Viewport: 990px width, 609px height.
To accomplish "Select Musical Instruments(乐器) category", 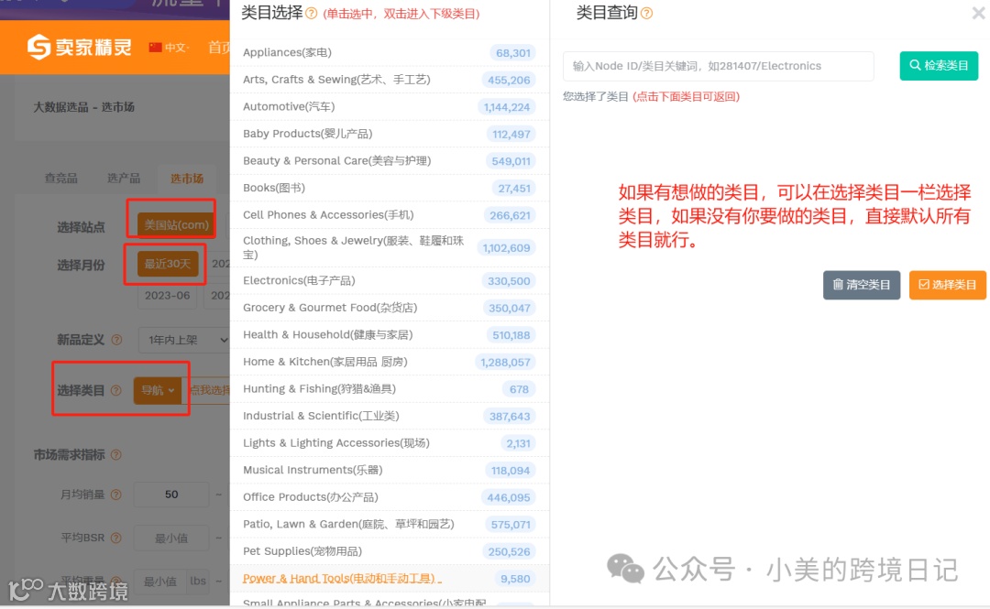I will click(390, 470).
